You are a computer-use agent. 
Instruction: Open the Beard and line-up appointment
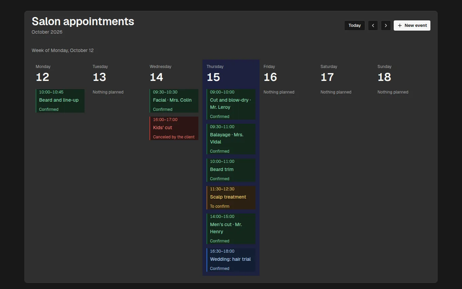[60, 101]
